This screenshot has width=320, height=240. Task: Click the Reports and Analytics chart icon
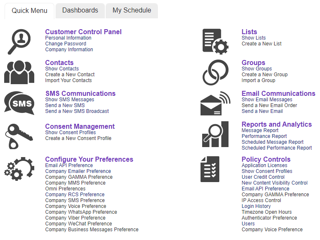215,134
